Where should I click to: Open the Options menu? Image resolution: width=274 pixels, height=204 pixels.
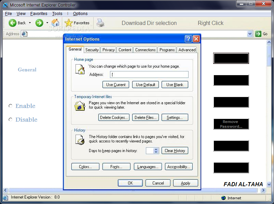(80, 13)
